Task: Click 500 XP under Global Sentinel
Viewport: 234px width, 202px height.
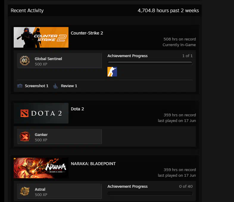Action: [x=41, y=64]
